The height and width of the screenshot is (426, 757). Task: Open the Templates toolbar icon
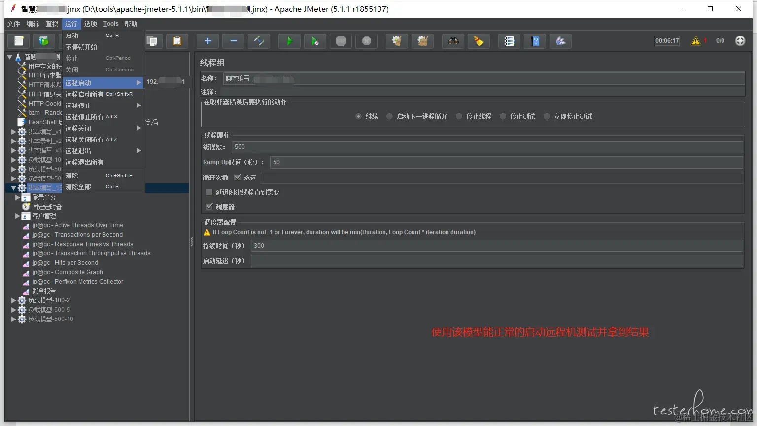44,41
